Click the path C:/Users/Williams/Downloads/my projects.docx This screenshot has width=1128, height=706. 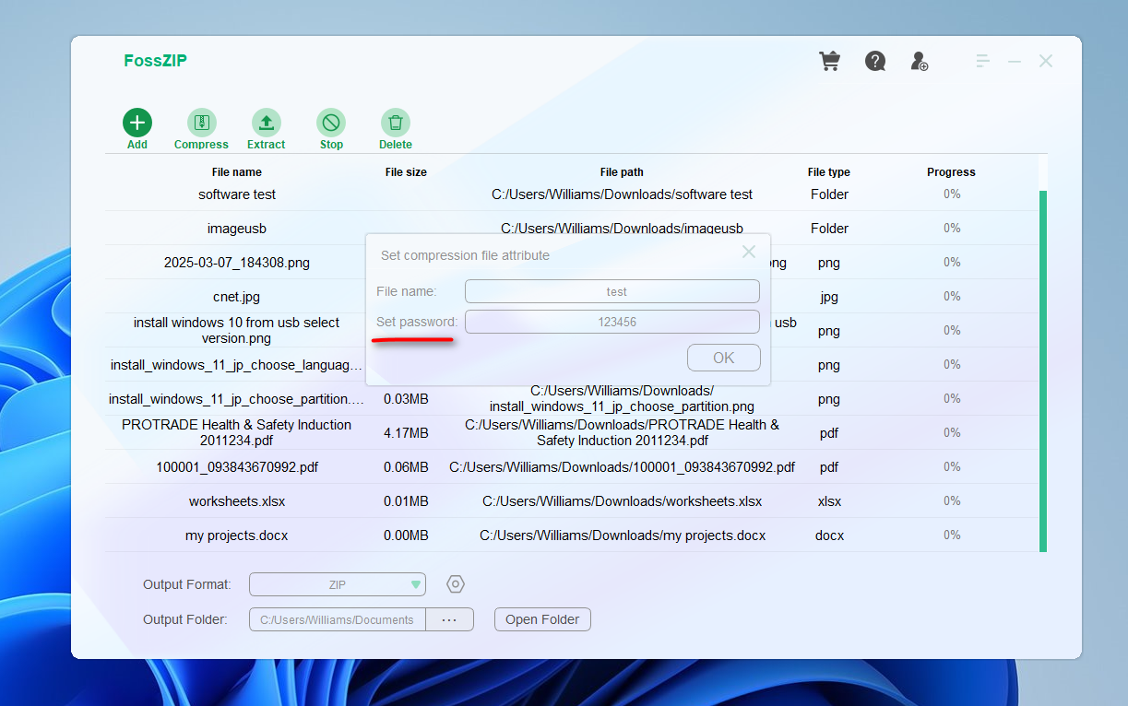pos(623,535)
